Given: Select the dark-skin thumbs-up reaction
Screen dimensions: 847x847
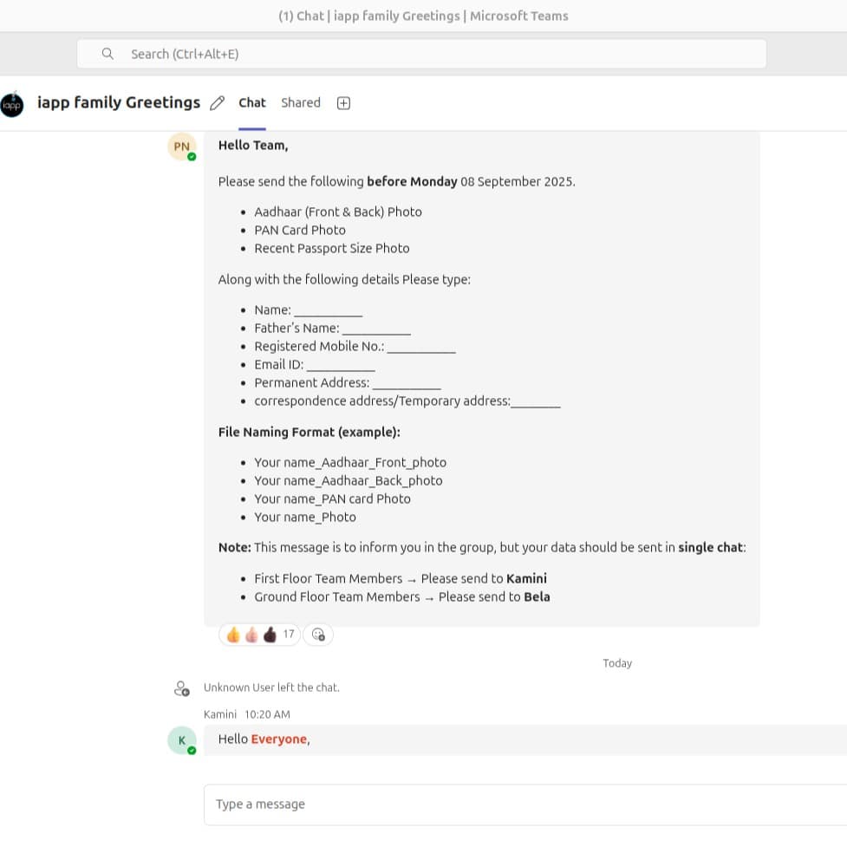Looking at the screenshot, I should 270,635.
